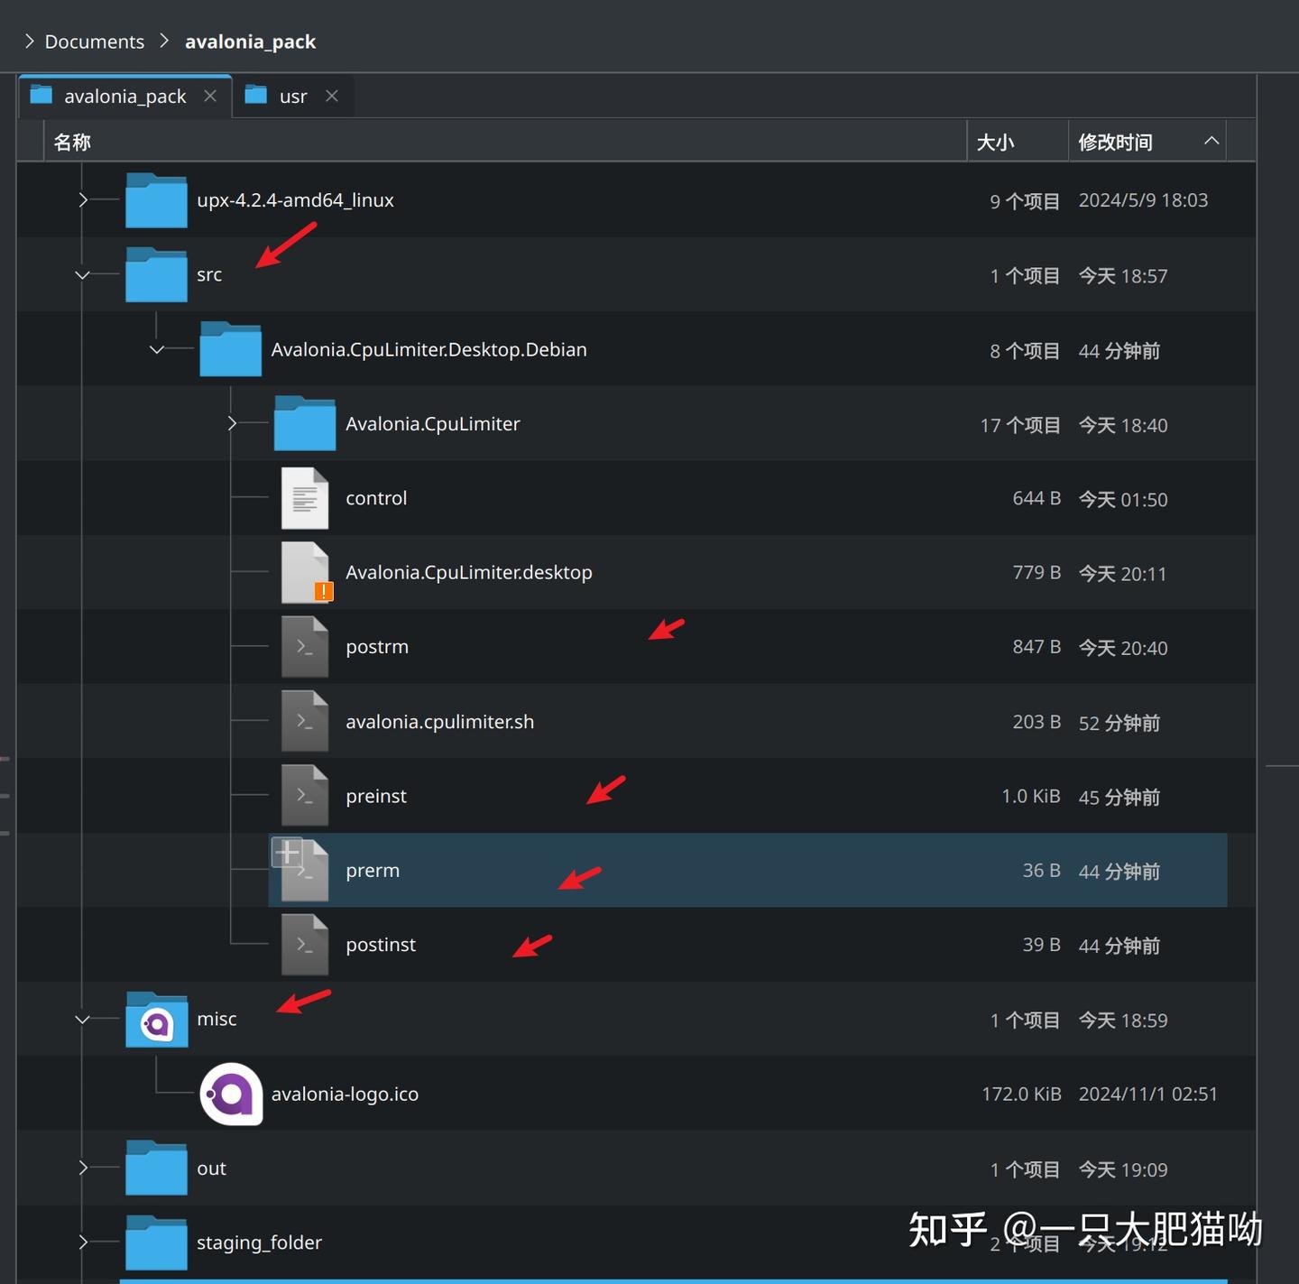The height and width of the screenshot is (1284, 1299).
Task: Click the upx-4.2.4-amd64_linux folder icon
Action: coord(155,199)
